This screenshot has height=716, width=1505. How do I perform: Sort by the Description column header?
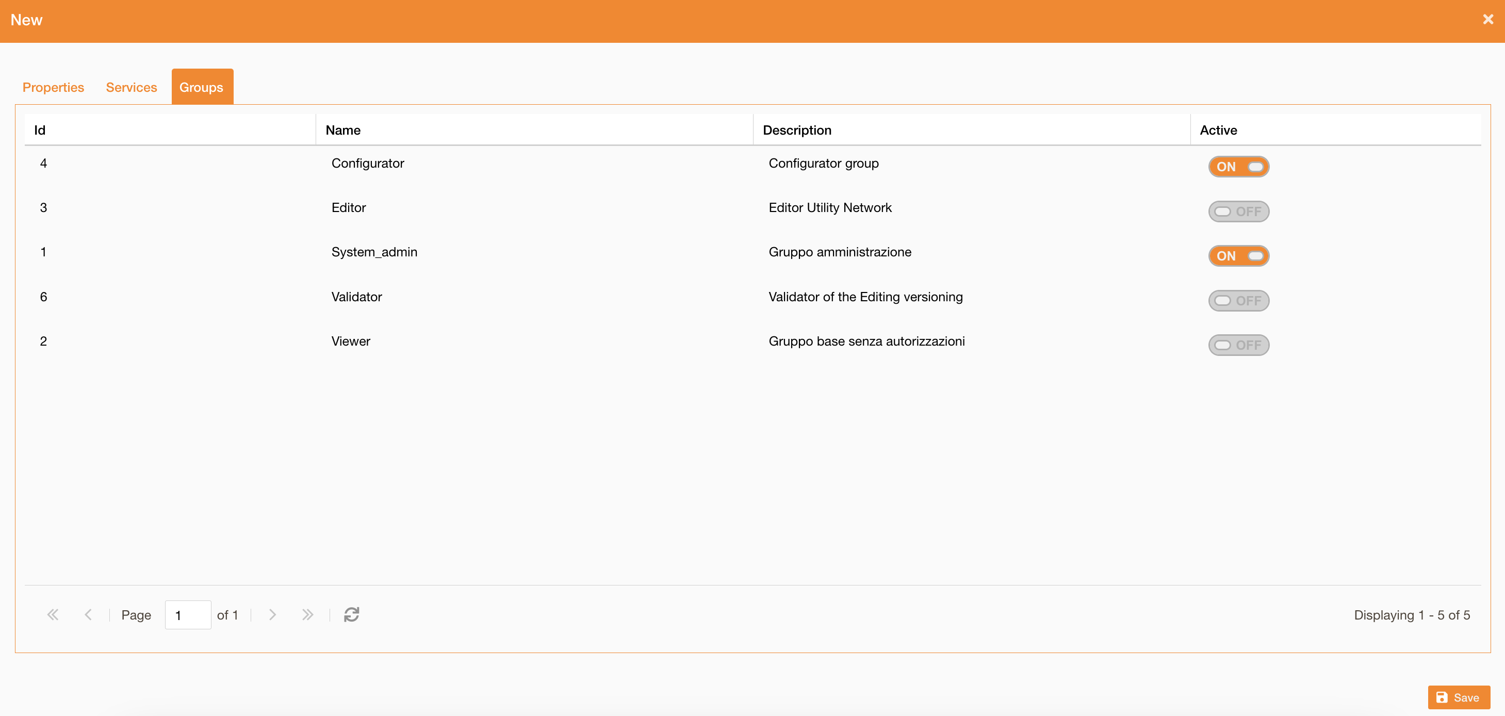(x=971, y=130)
